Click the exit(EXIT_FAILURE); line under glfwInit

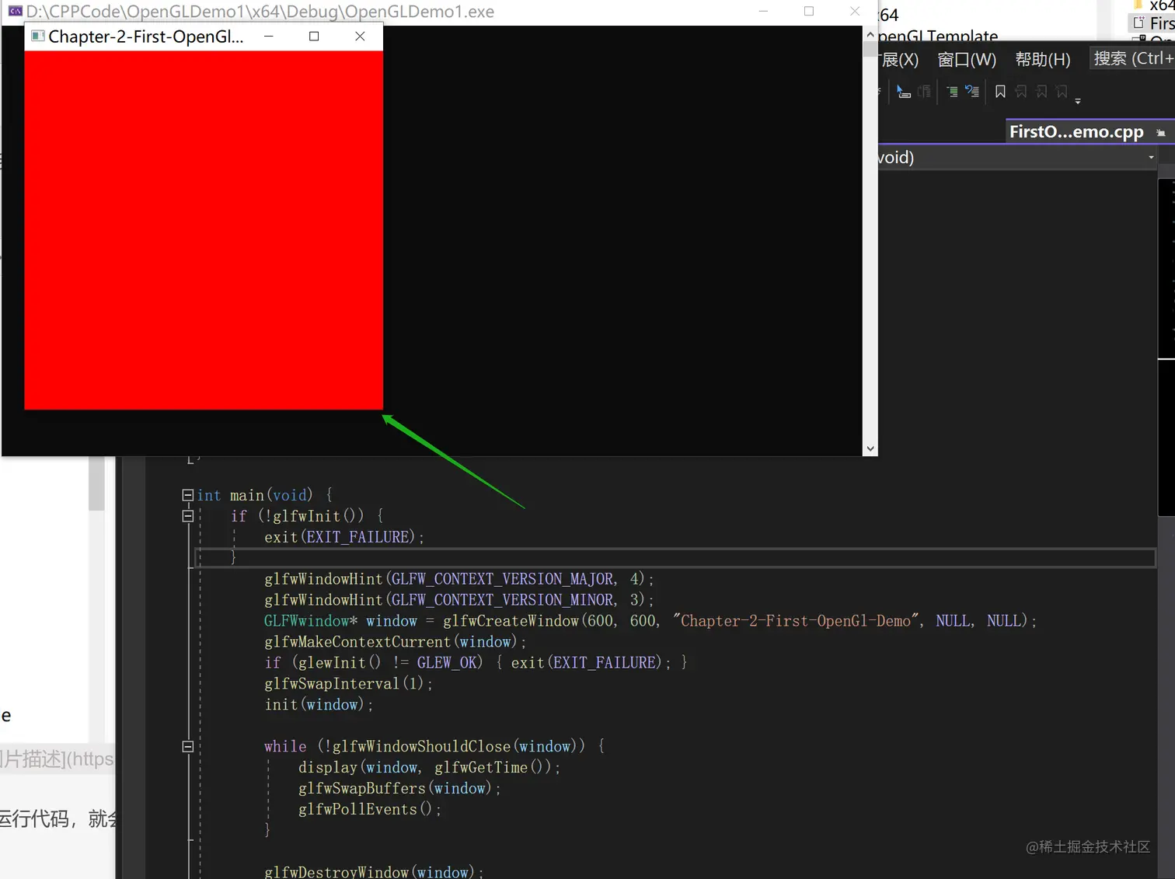(344, 537)
